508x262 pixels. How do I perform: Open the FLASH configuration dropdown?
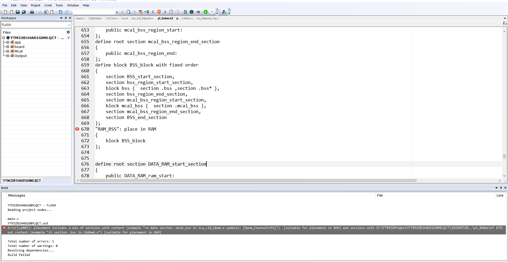[x=36, y=25]
